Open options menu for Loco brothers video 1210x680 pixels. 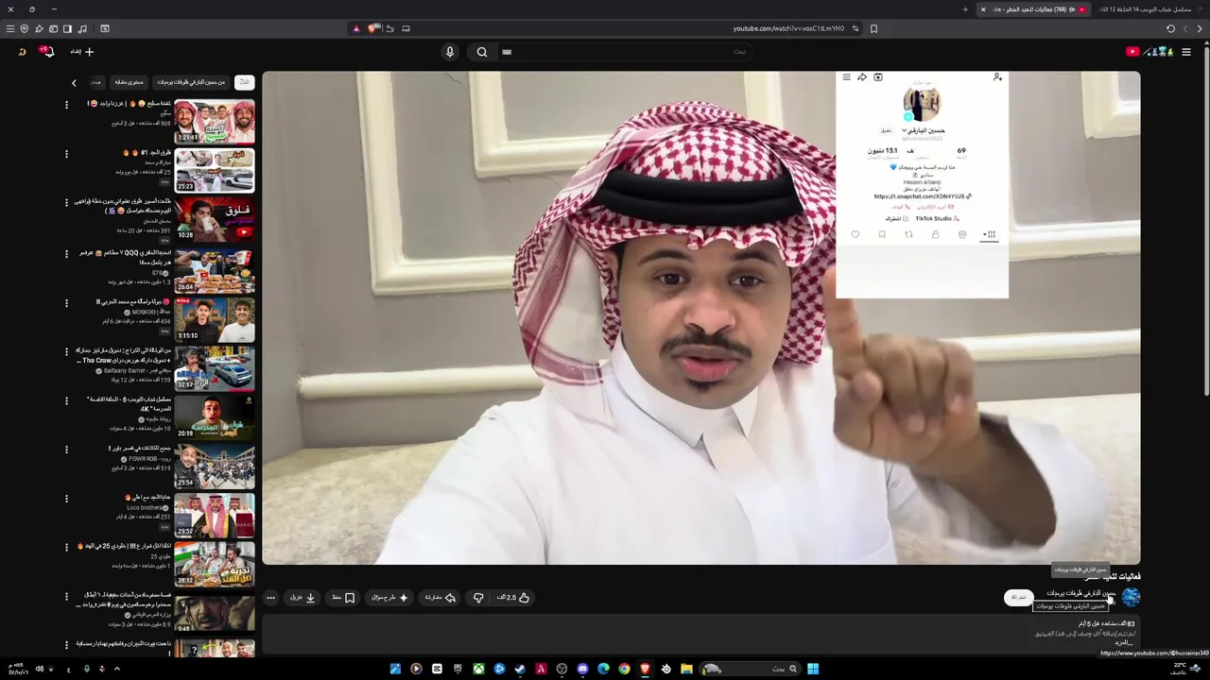(x=66, y=499)
